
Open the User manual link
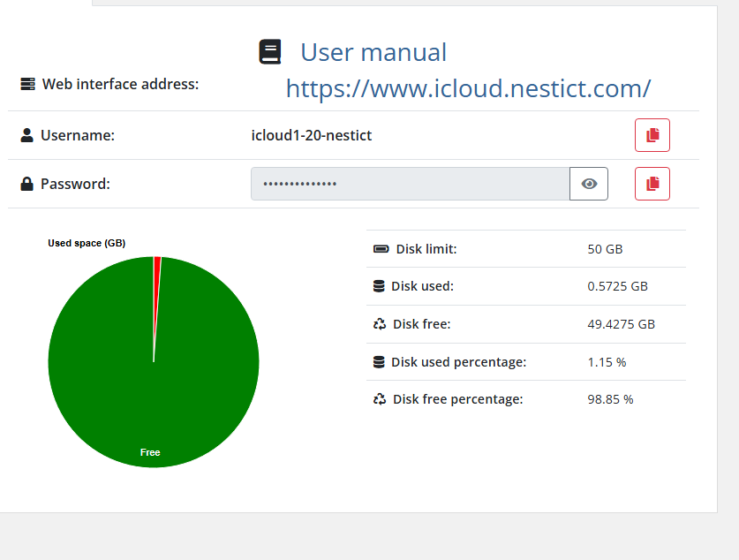click(x=373, y=52)
